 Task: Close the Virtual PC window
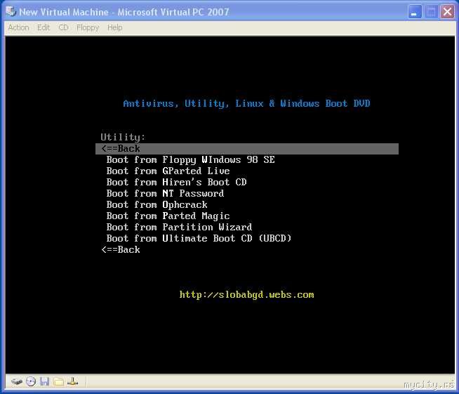447,12
